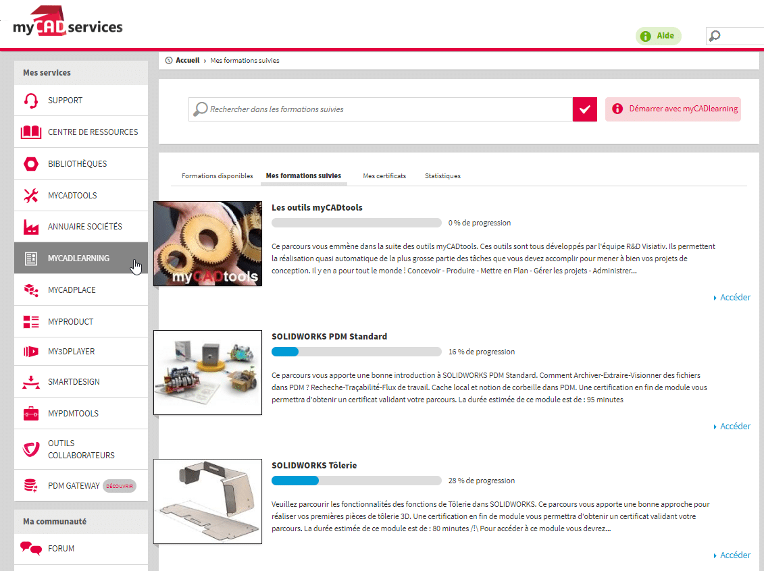Open MYCADPLACE menu item
764x571 pixels.
81,290
